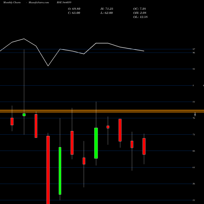
Task: Click the "BSE 544059" symbol text
Action: (64, 2)
